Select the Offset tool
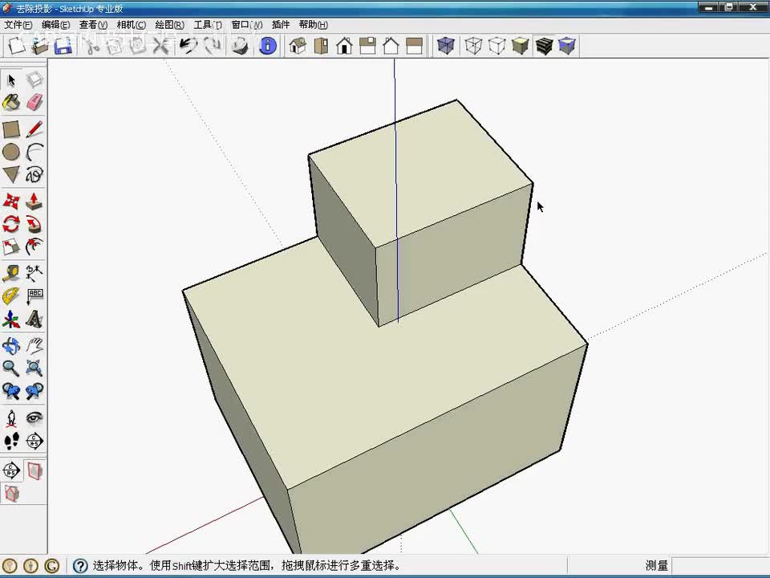770x578 pixels. (34, 246)
